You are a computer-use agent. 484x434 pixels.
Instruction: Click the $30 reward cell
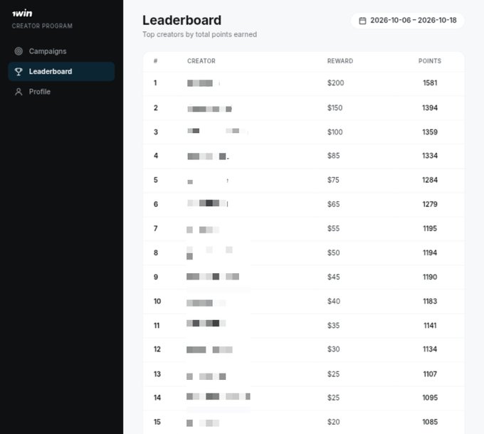[x=333, y=349]
